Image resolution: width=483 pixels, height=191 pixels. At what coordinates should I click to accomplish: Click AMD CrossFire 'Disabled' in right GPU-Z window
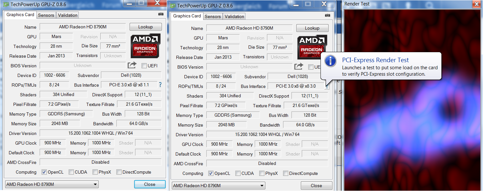267,163
